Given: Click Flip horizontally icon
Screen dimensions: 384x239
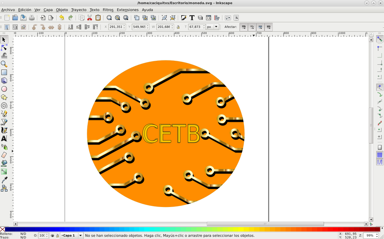Looking at the screenshot, I should 51,27.
